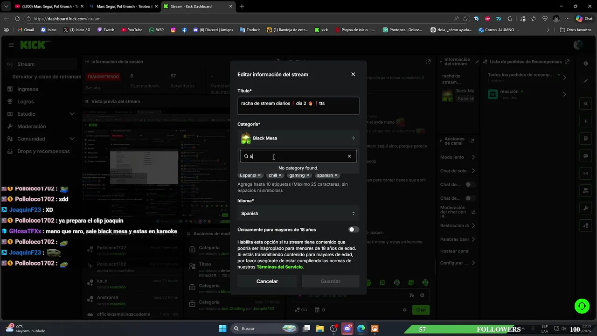This screenshot has width=597, height=336.
Task: Toggle the second Chat de... switch
Action: click(470, 198)
